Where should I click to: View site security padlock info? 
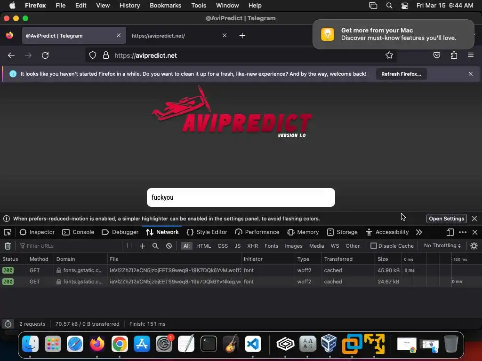(x=106, y=55)
